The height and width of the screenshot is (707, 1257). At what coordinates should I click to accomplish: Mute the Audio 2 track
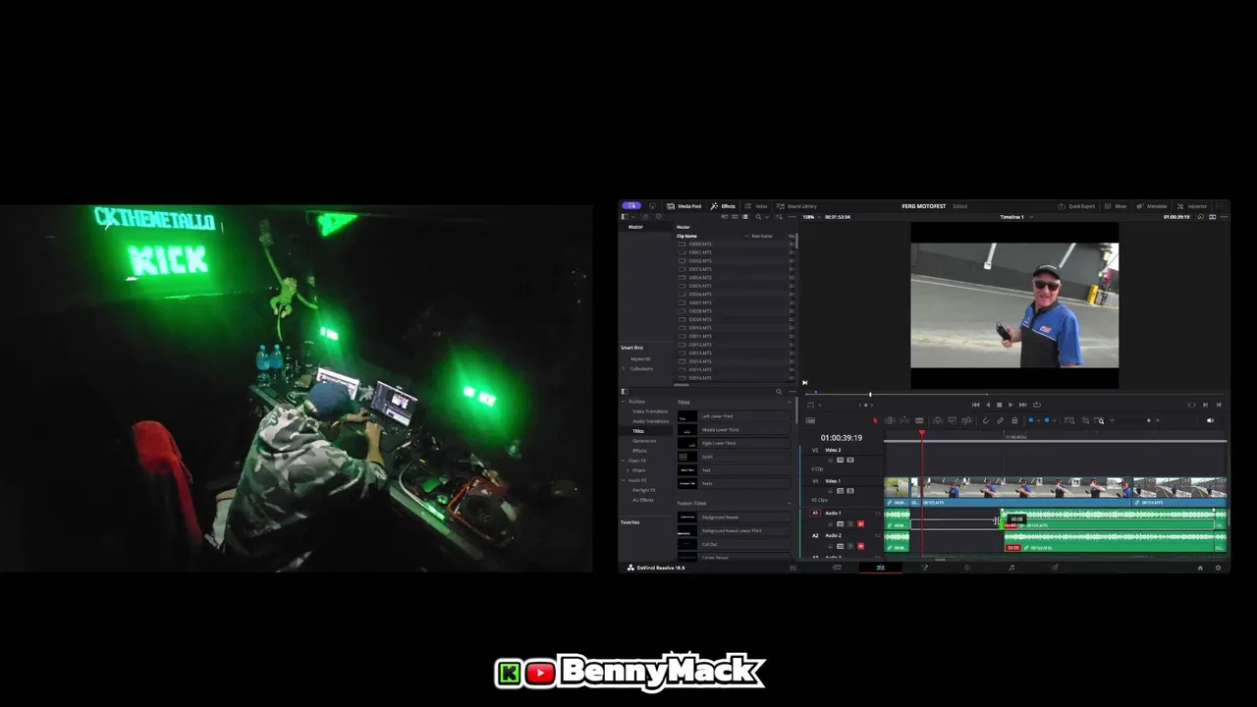[860, 546]
